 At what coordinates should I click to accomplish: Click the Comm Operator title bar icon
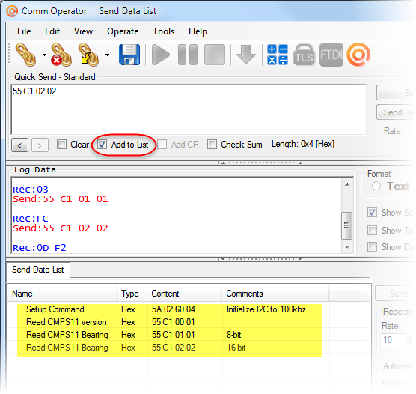click(12, 11)
